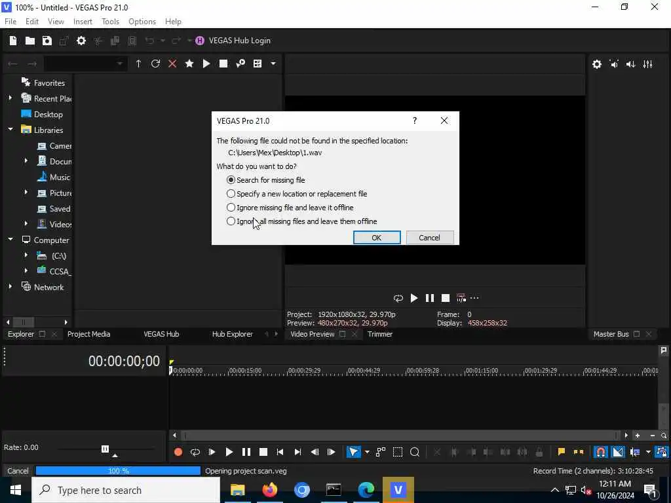Click the dialog help question mark

point(415,121)
